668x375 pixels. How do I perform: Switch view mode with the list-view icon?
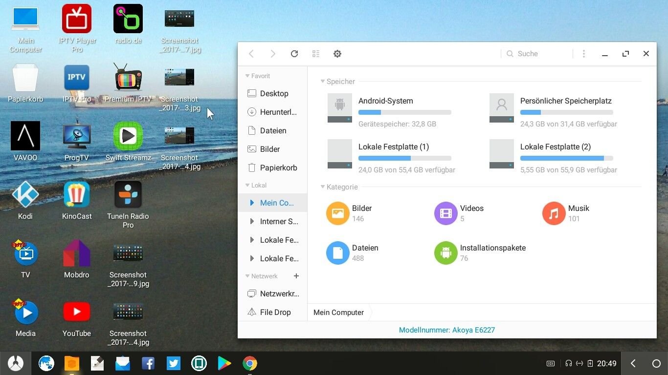(x=316, y=54)
